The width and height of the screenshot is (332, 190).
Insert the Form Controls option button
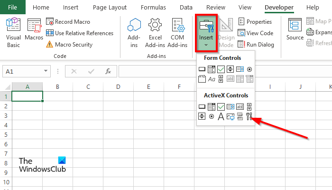(x=249, y=69)
